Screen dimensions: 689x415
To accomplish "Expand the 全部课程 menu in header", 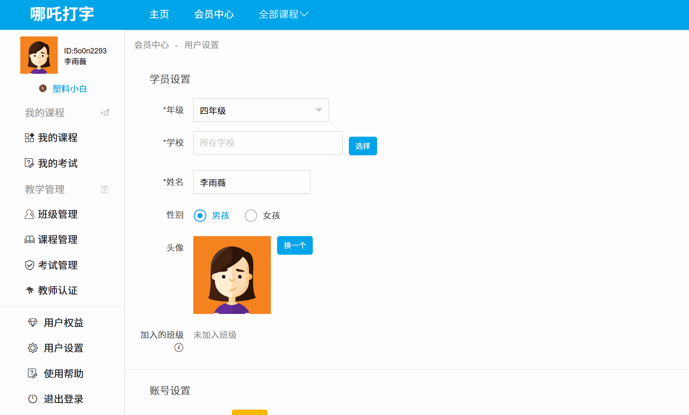I will point(283,14).
